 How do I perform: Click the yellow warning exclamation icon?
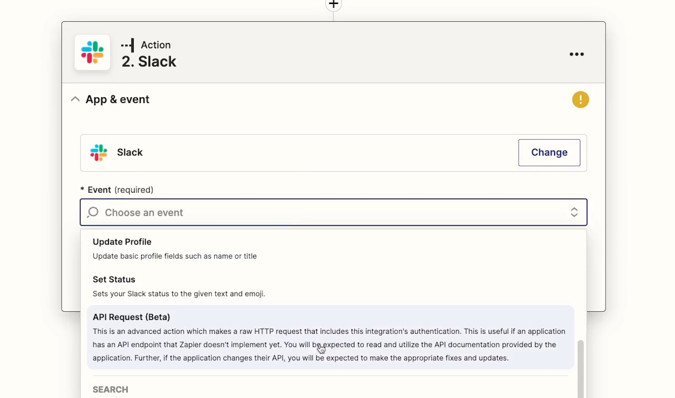tap(580, 100)
